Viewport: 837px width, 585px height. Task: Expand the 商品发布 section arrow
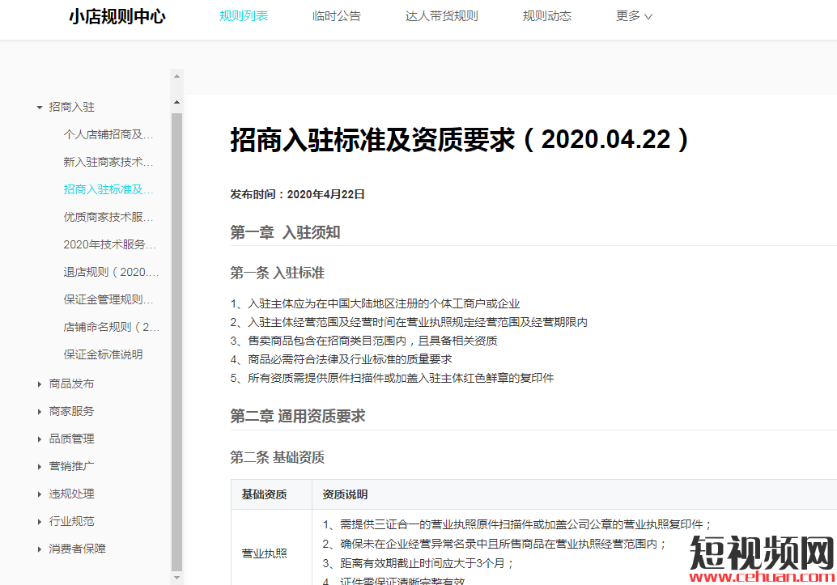(40, 384)
